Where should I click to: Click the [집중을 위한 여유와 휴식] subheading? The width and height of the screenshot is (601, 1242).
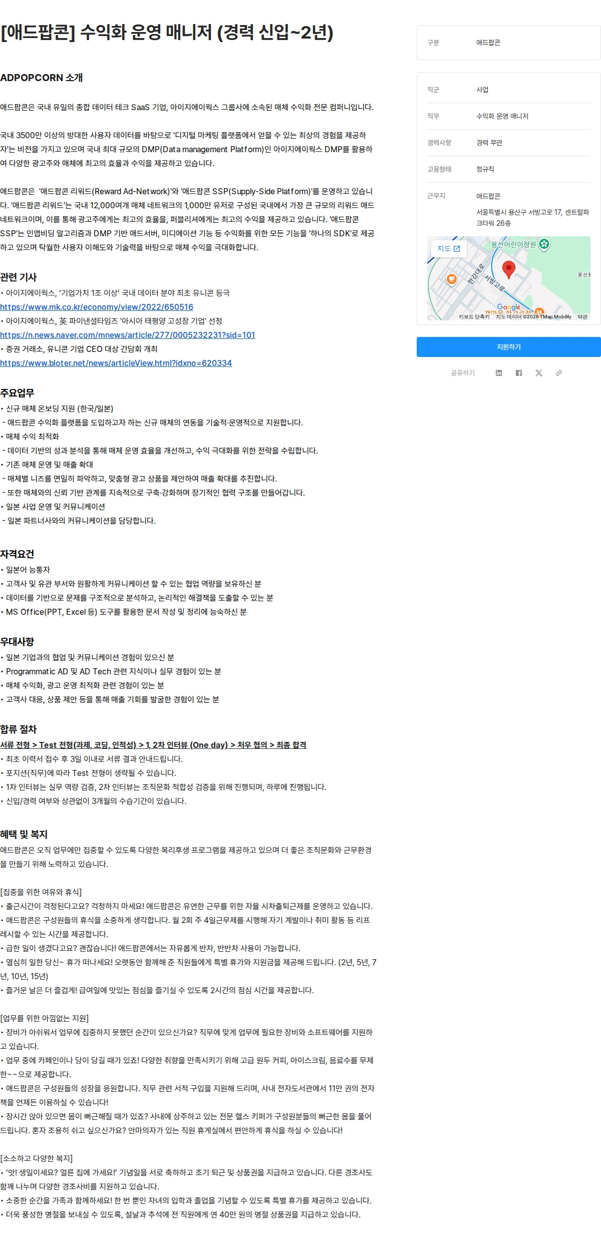(41, 892)
